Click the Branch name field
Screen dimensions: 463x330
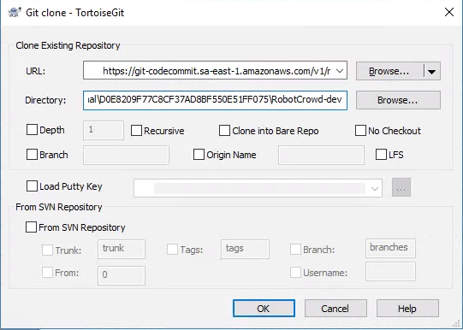coord(126,155)
